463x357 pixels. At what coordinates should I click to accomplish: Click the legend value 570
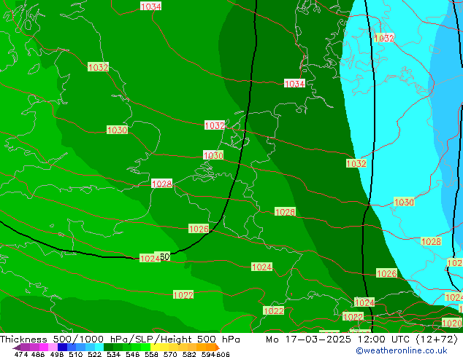(170, 354)
